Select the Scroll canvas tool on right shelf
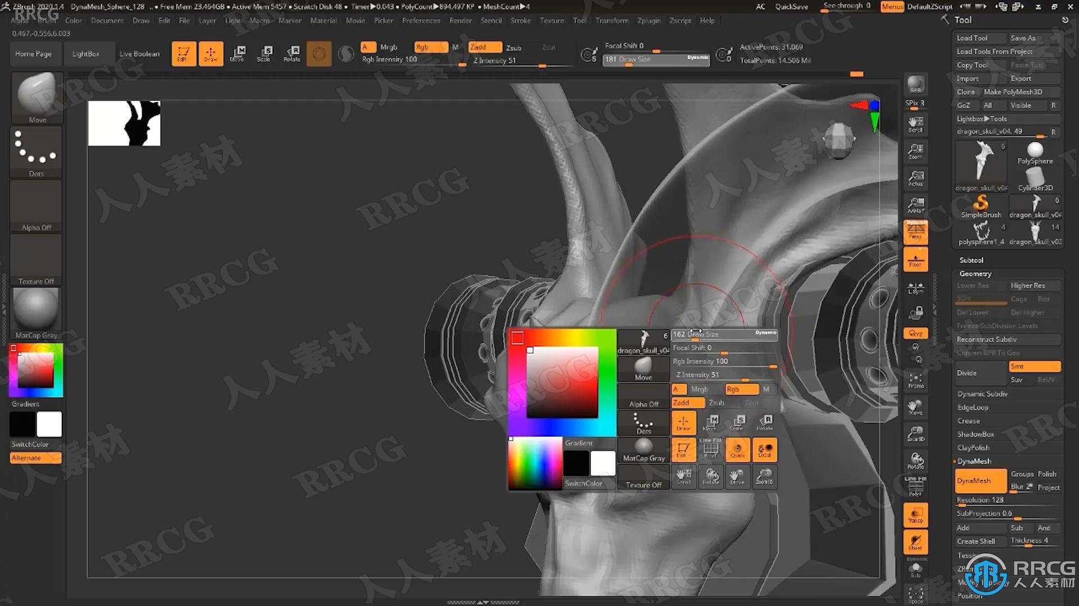This screenshot has height=606, width=1079. 915,124
